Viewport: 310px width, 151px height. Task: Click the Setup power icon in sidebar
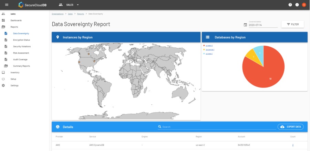tap(3, 79)
